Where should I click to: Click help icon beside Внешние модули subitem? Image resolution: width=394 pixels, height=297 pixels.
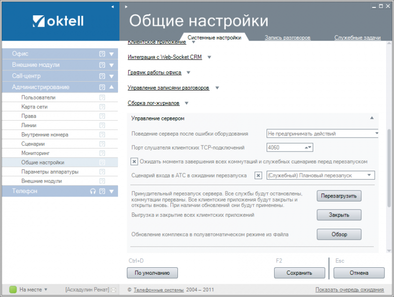pos(102,181)
